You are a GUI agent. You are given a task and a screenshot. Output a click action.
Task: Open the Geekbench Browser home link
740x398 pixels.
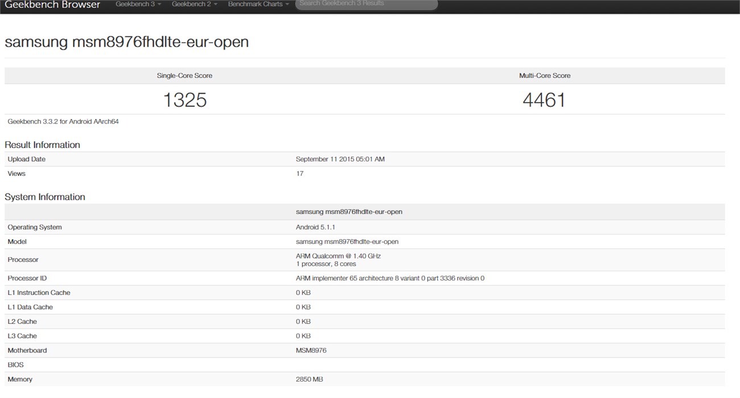tap(52, 5)
